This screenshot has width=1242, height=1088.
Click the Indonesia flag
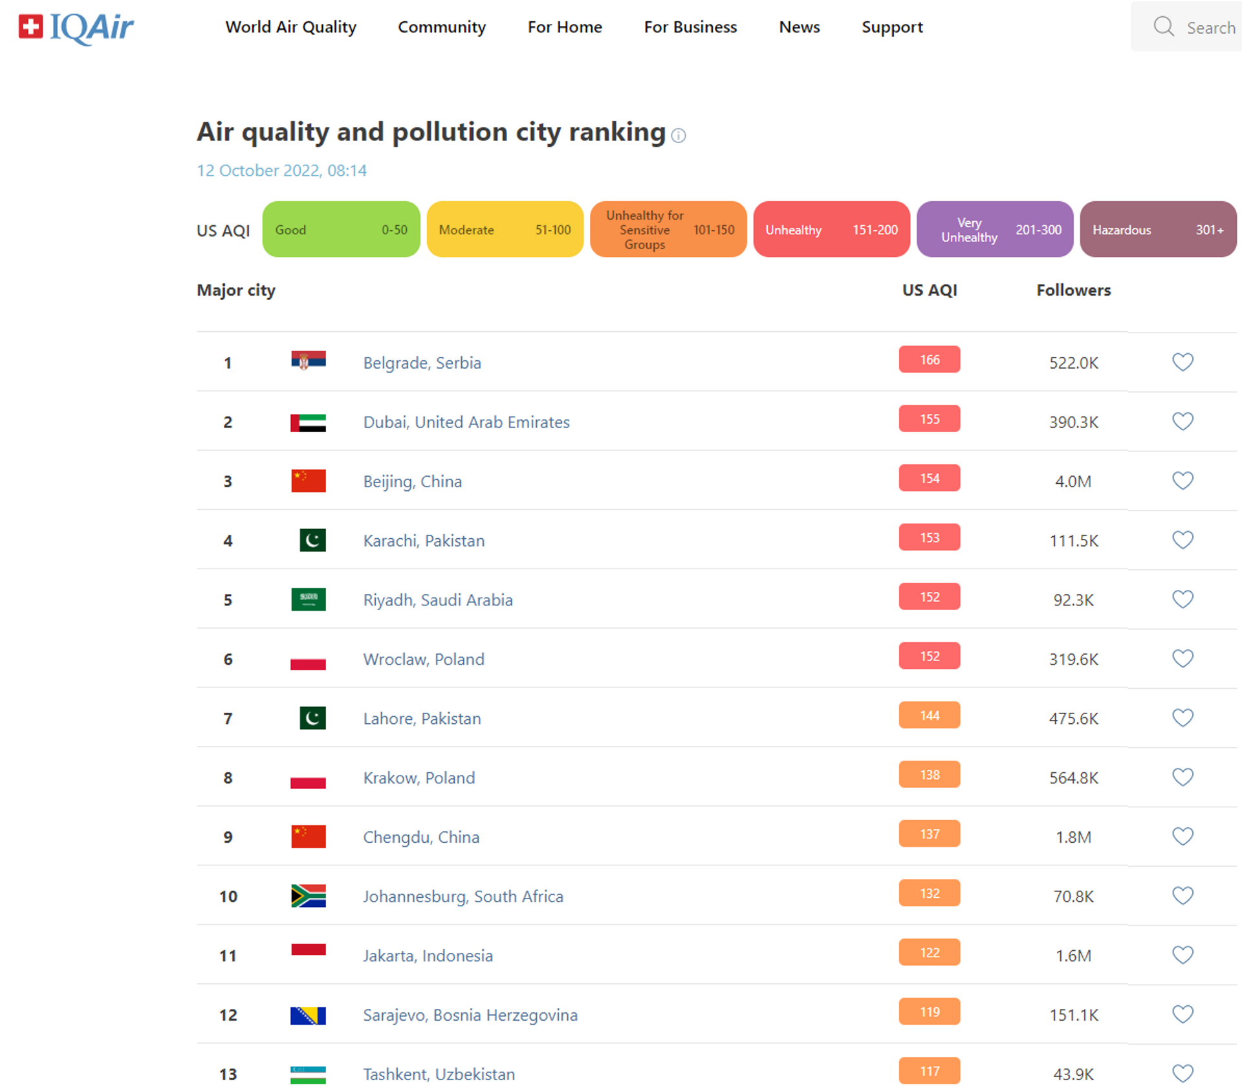pyautogui.click(x=308, y=955)
